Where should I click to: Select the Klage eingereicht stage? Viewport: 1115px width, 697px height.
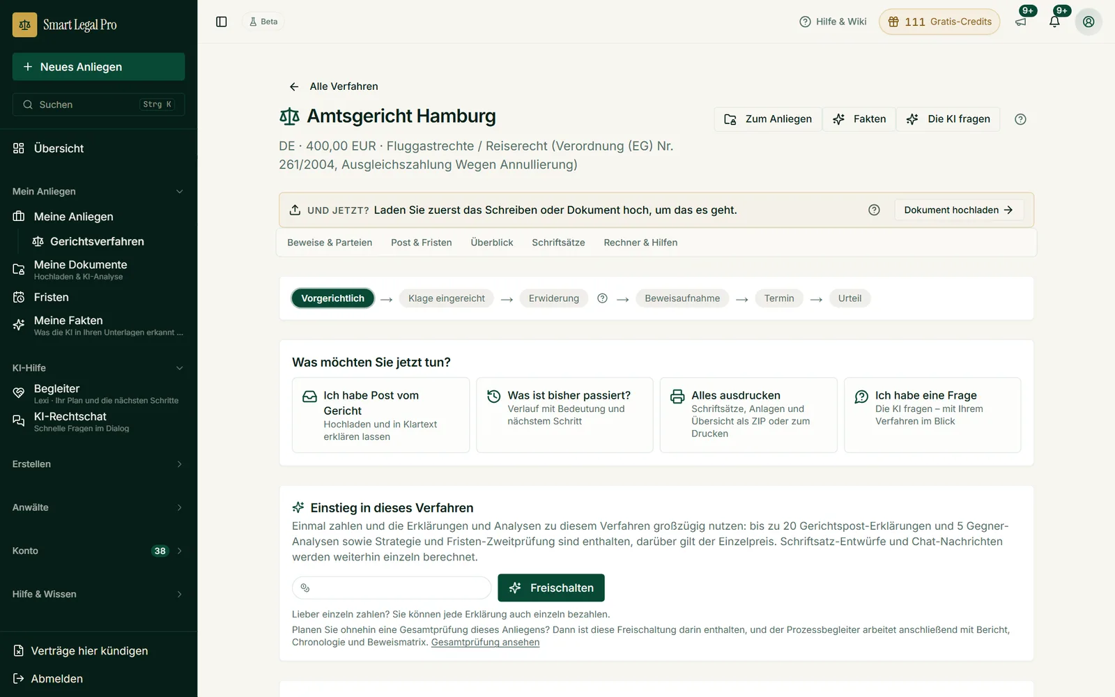pos(447,298)
